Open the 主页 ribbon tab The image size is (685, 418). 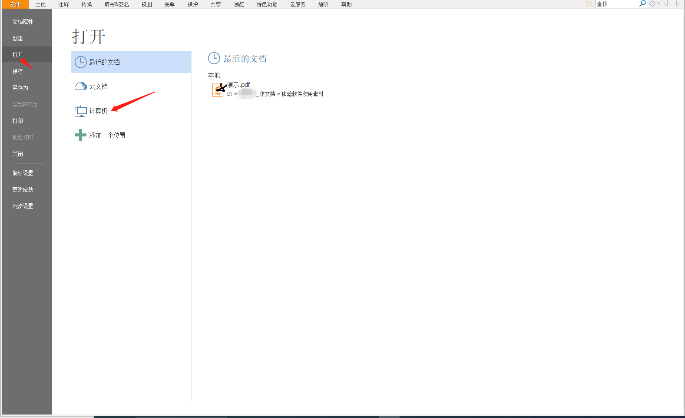click(x=40, y=4)
